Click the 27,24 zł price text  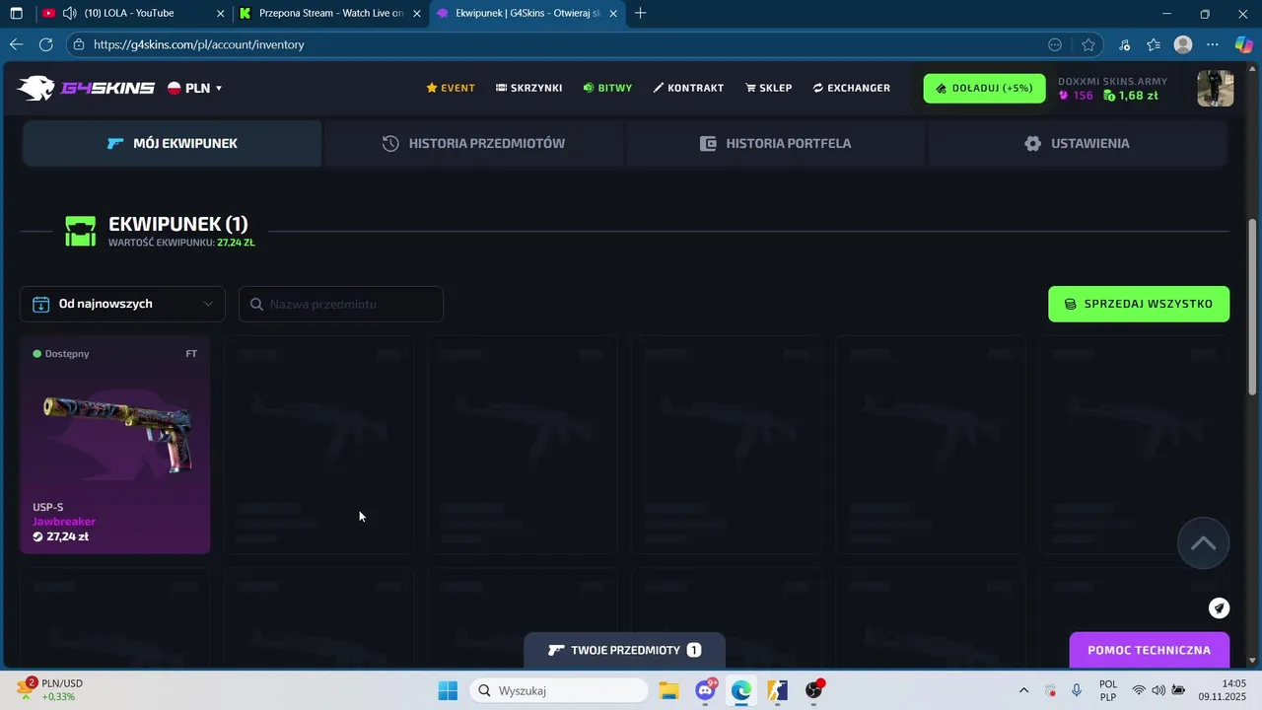pyautogui.click(x=67, y=536)
